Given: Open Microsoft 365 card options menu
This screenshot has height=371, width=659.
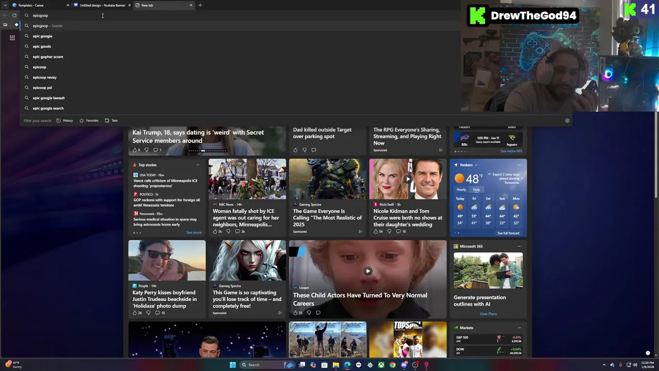Looking at the screenshot, I should 519,246.
